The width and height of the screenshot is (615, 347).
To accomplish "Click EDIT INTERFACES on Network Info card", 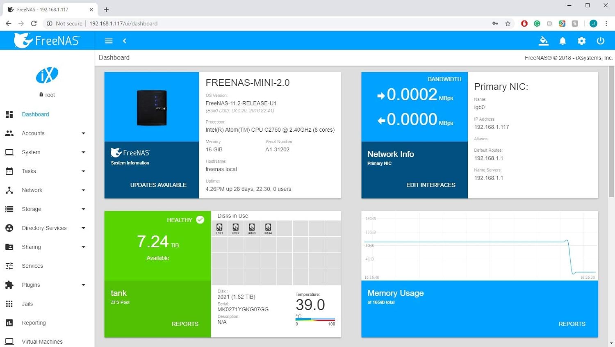I will 430,185.
